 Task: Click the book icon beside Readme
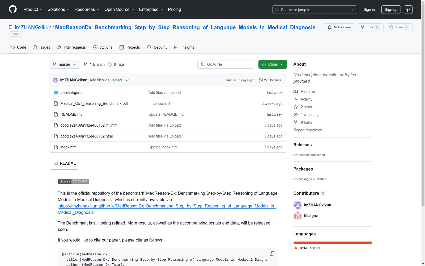[296, 92]
